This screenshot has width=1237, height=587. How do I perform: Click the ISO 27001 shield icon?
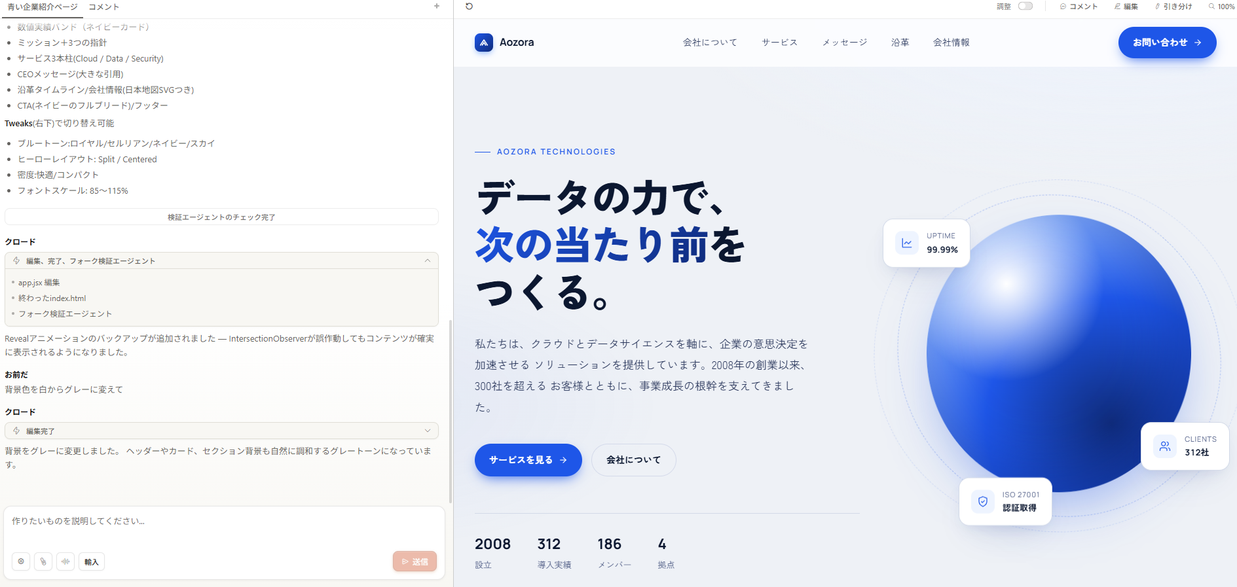[983, 501]
